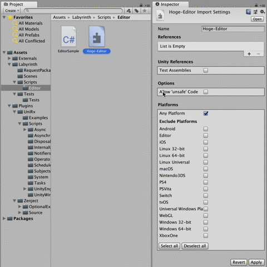
Task: Toggle the Project panel lock icon
Action: (x=141, y=5)
